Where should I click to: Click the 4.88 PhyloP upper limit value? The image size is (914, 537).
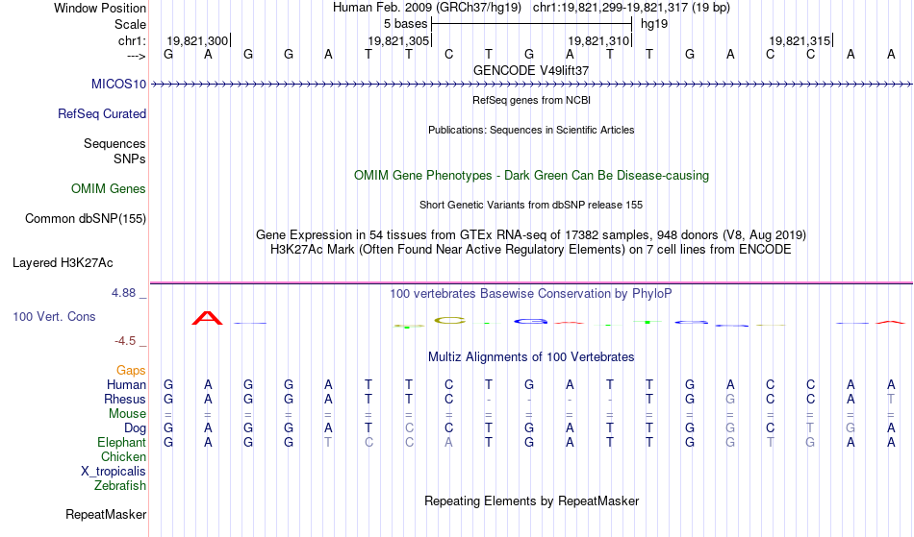coord(123,293)
